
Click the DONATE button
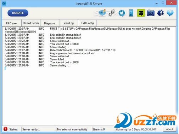tap(18, 13)
